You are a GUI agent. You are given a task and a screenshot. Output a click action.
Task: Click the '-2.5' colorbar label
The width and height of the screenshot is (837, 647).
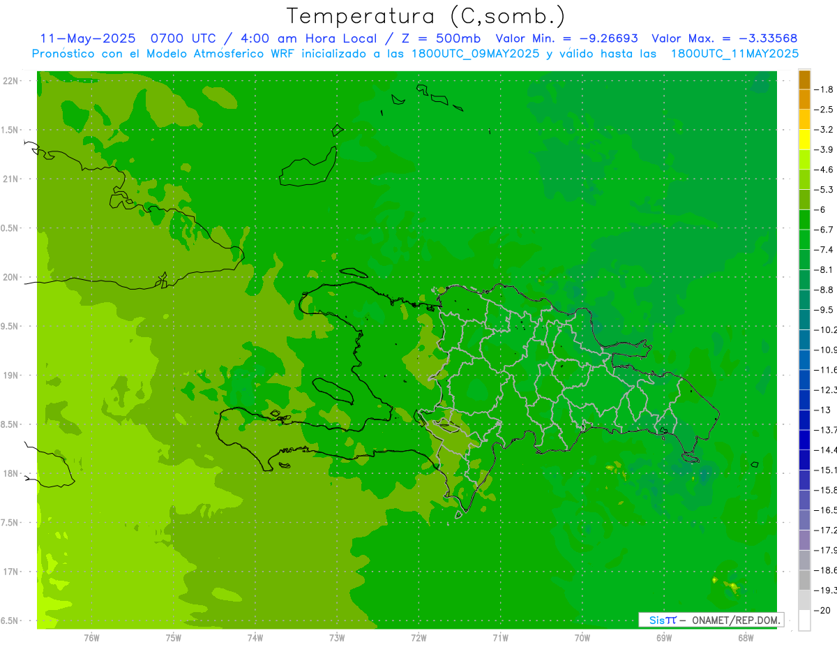tap(824, 110)
